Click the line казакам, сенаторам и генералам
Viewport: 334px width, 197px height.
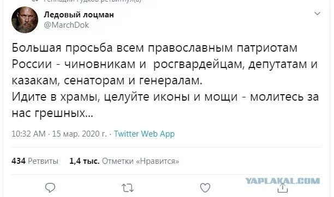(107, 81)
